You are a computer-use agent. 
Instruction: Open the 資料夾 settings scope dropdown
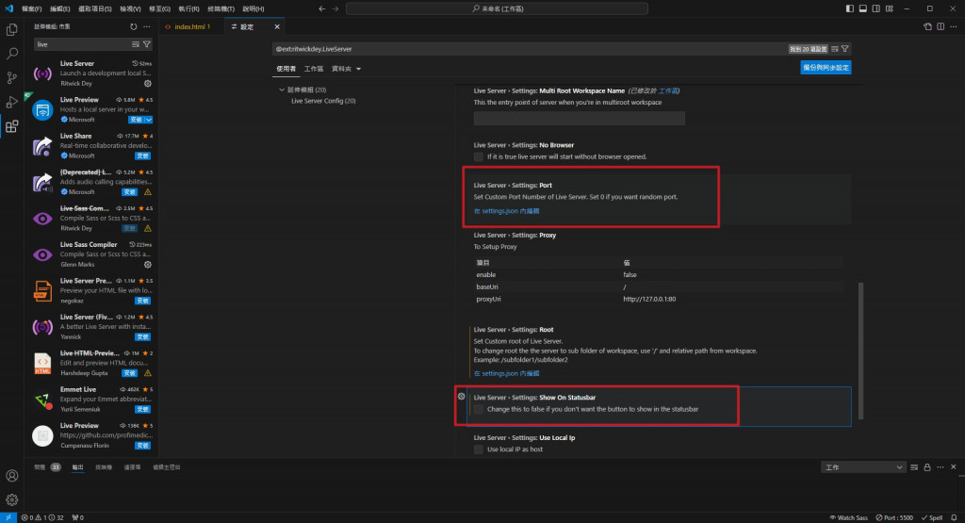point(347,69)
